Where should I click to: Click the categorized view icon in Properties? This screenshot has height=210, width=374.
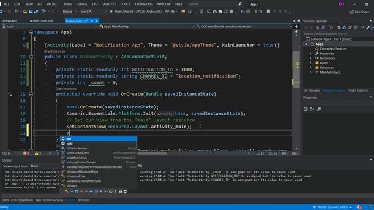[306, 109]
